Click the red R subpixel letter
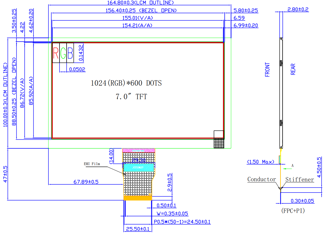The image size is (323, 233). pos(56,53)
